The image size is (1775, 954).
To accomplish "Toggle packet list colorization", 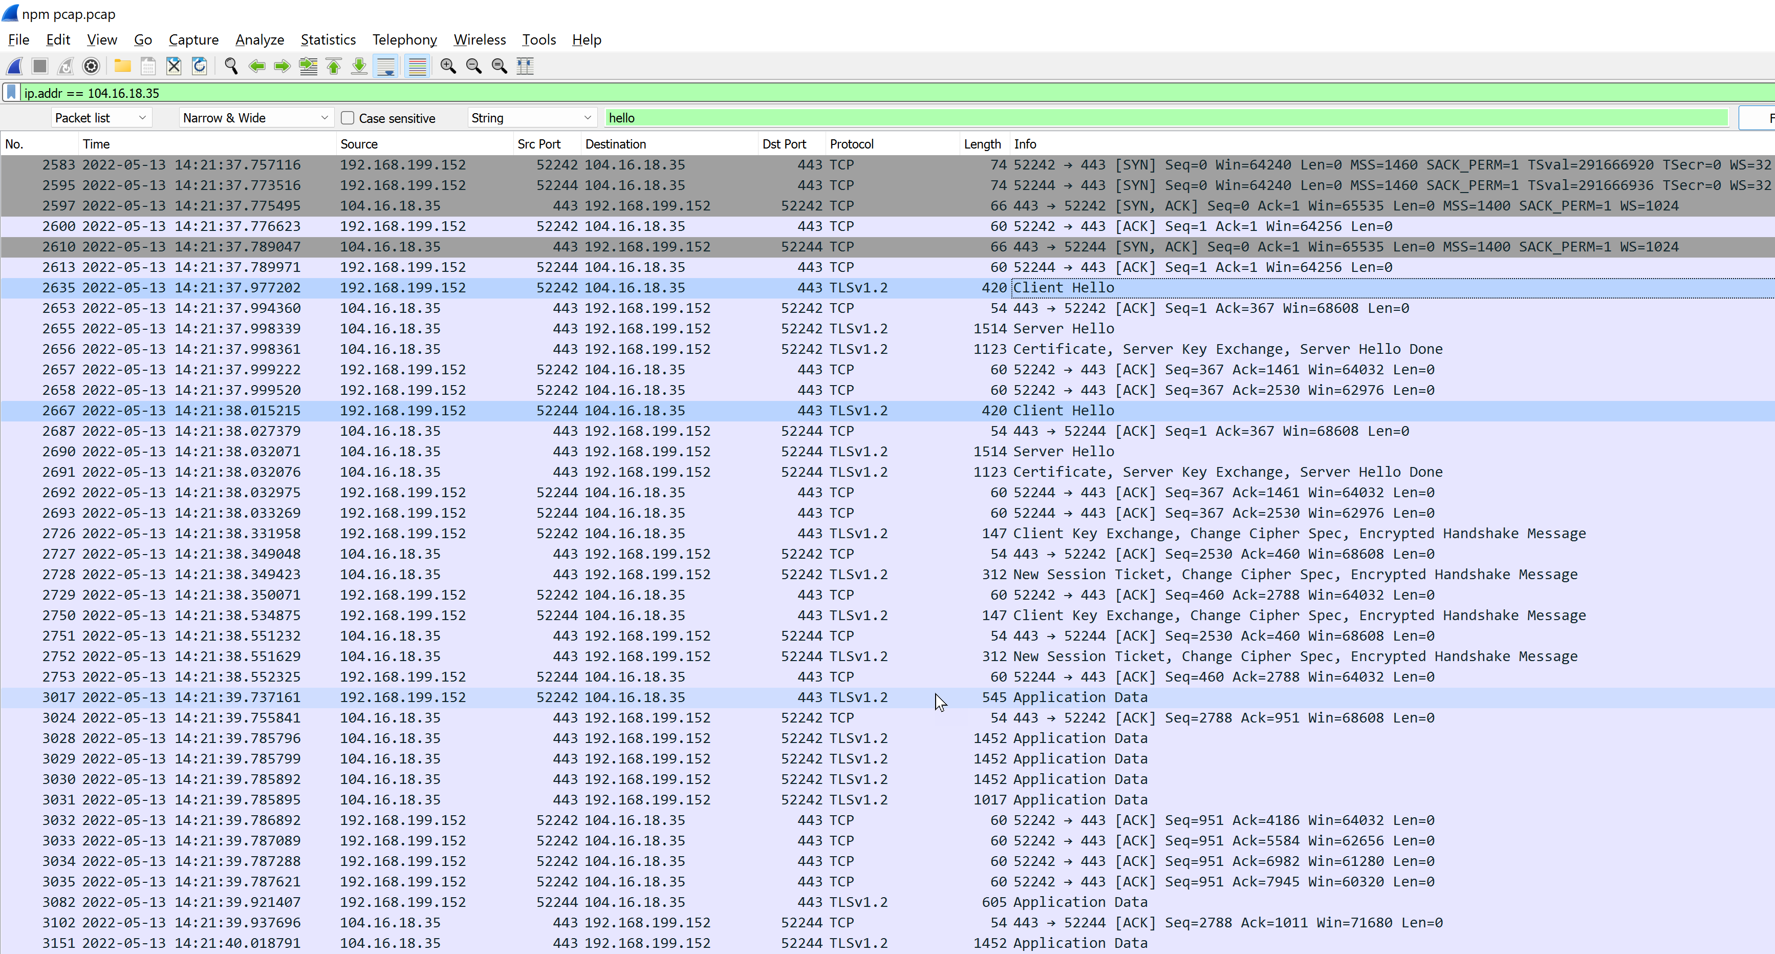I will click(x=418, y=66).
